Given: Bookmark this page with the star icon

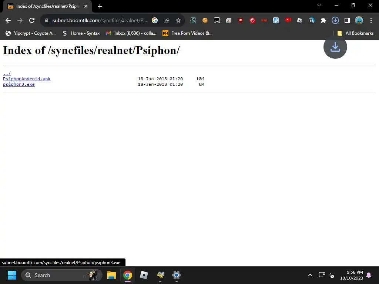Looking at the screenshot, I should pos(178,21).
